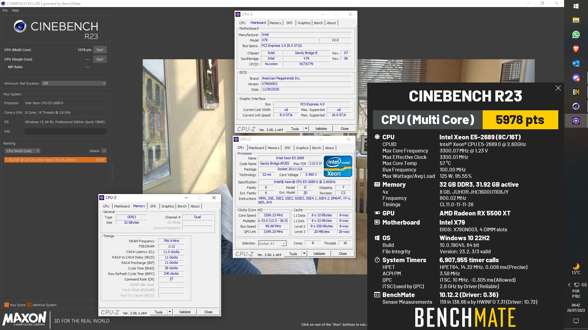Click the CPU-Z CPU window title icon
Image resolution: width=588 pixels, height=330 pixels.
coord(236,139)
